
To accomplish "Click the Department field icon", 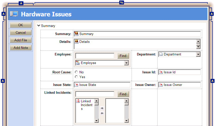I will (x=161, y=54).
